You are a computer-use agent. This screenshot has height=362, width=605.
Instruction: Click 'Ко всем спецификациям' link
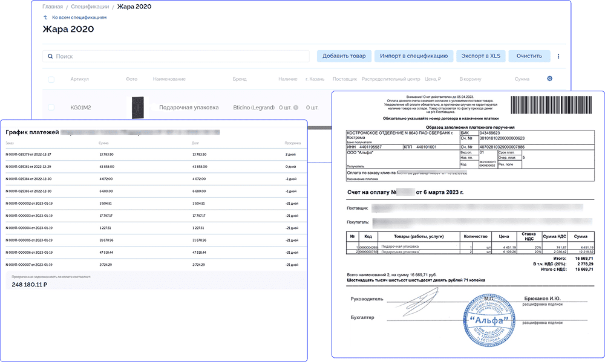[79, 18]
